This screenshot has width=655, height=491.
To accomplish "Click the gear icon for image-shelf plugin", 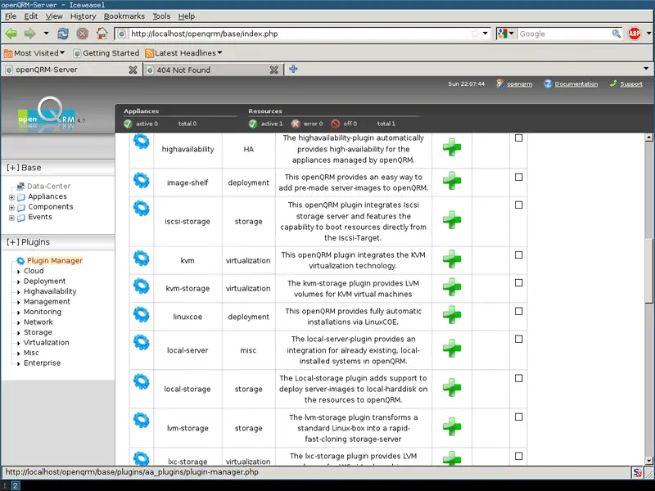I will tap(142, 180).
